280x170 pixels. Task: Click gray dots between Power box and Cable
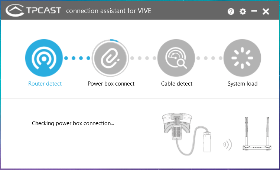[143, 58]
